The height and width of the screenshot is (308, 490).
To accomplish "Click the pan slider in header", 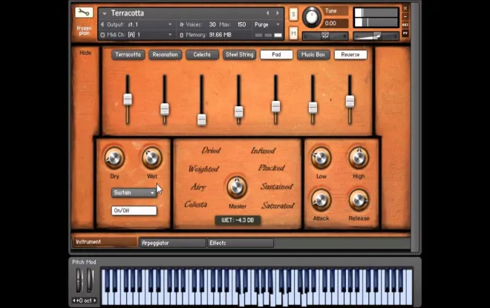I will (x=325, y=36).
